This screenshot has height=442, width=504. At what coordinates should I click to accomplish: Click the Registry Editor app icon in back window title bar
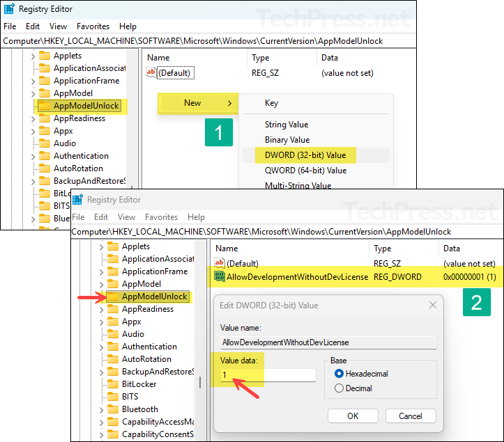(9, 8)
